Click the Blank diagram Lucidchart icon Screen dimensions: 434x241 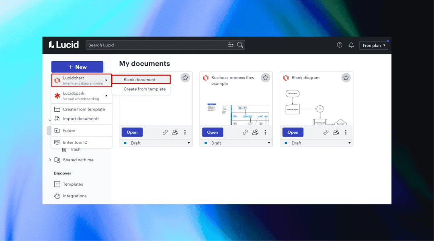286,78
